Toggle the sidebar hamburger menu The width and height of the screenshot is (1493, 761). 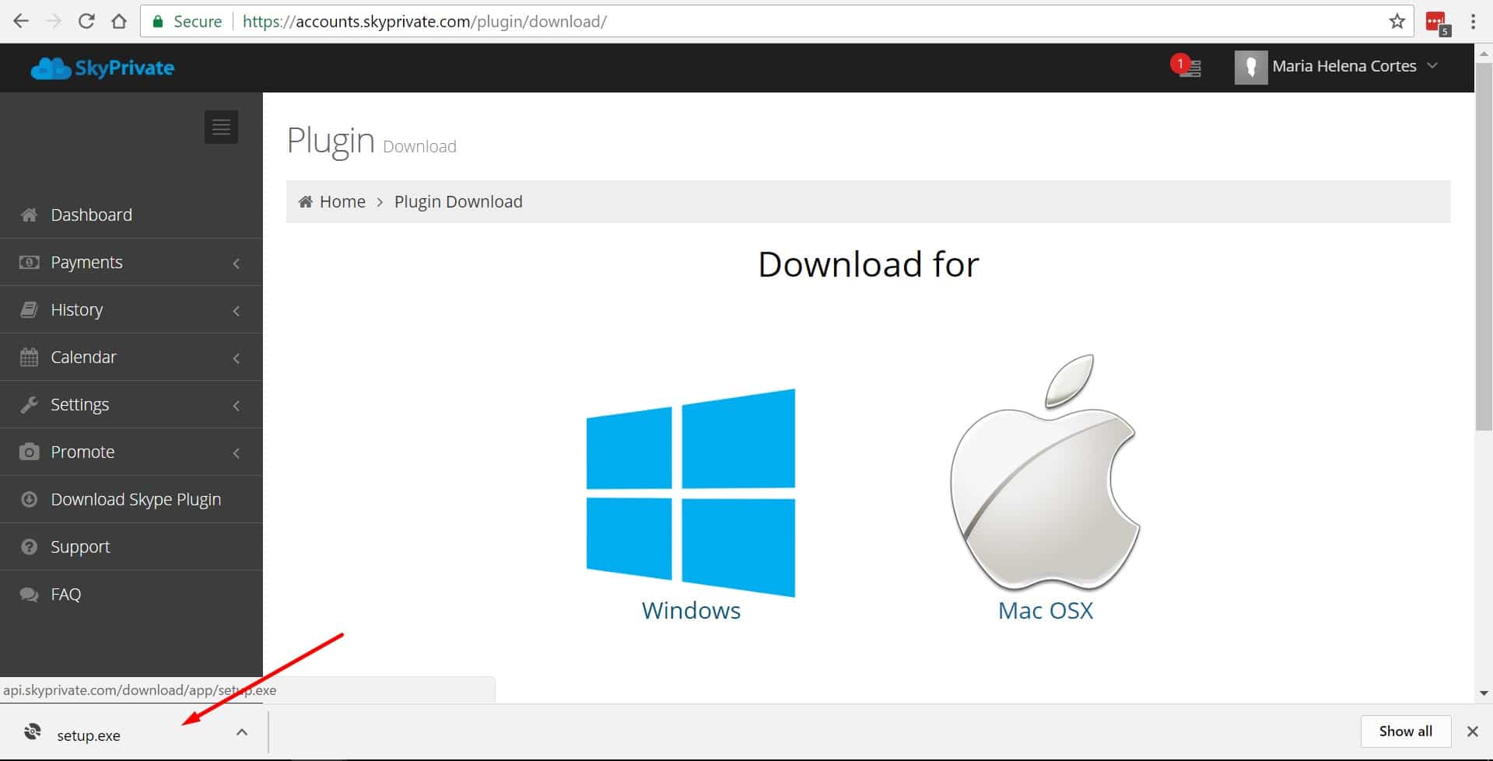pyautogui.click(x=221, y=127)
